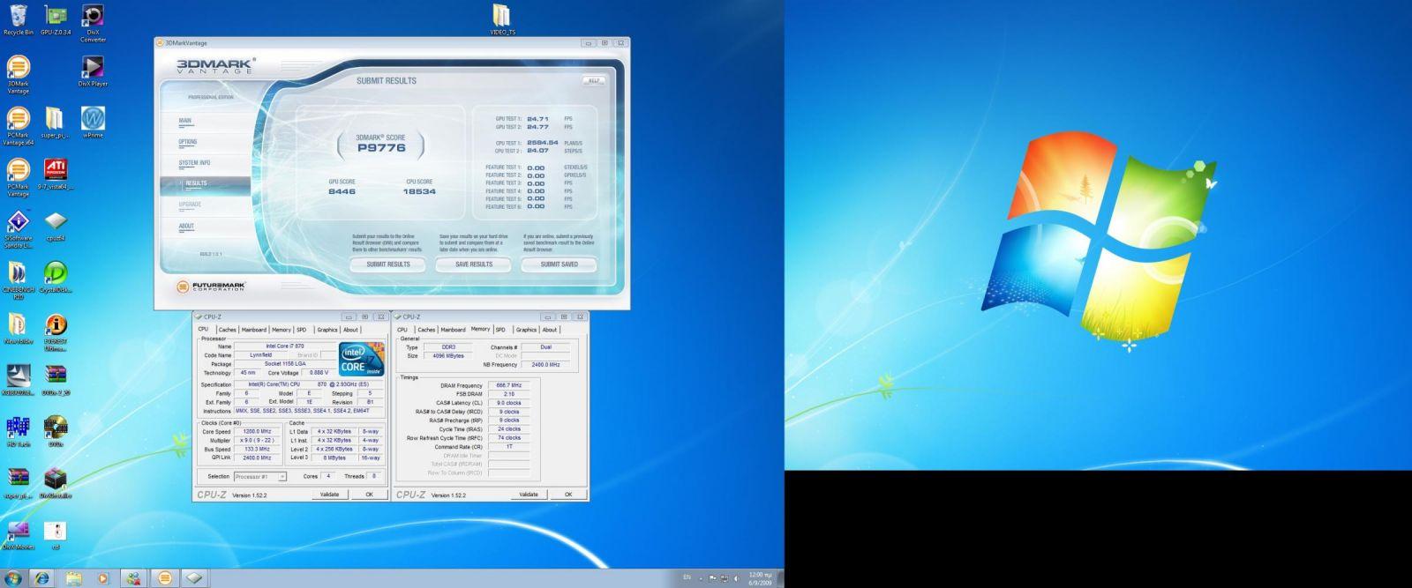Click the Submit Results button
Viewport: 1412px width, 588px height.
point(388,264)
